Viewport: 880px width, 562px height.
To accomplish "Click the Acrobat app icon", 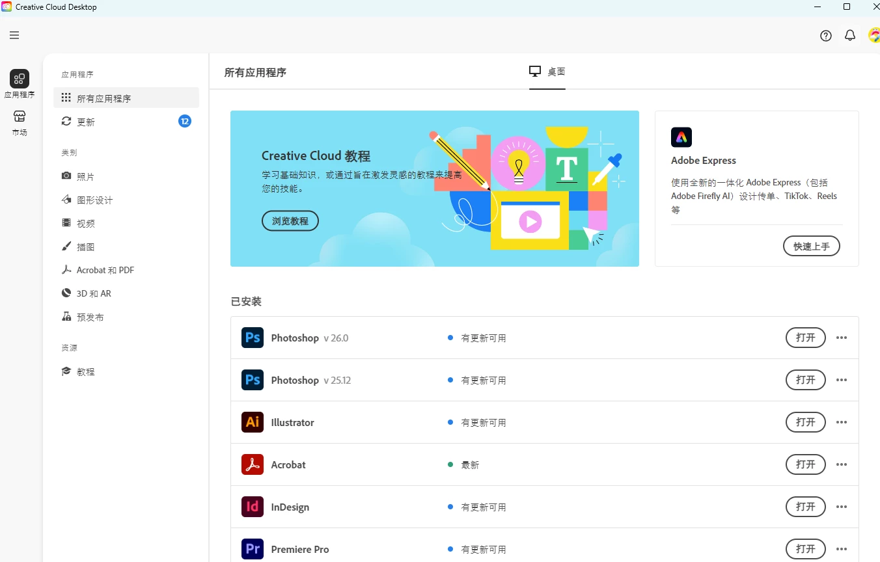I will [253, 464].
